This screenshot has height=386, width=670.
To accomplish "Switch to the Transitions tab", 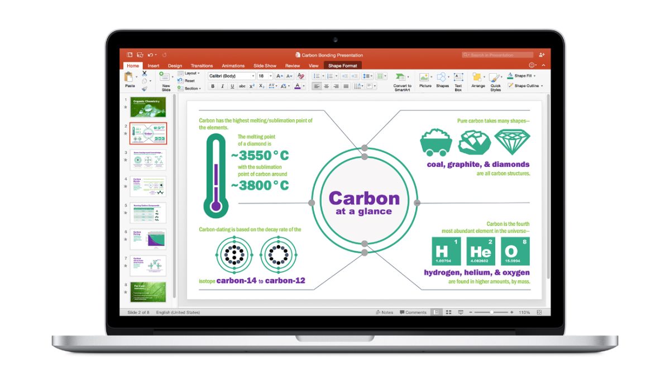I will (202, 66).
